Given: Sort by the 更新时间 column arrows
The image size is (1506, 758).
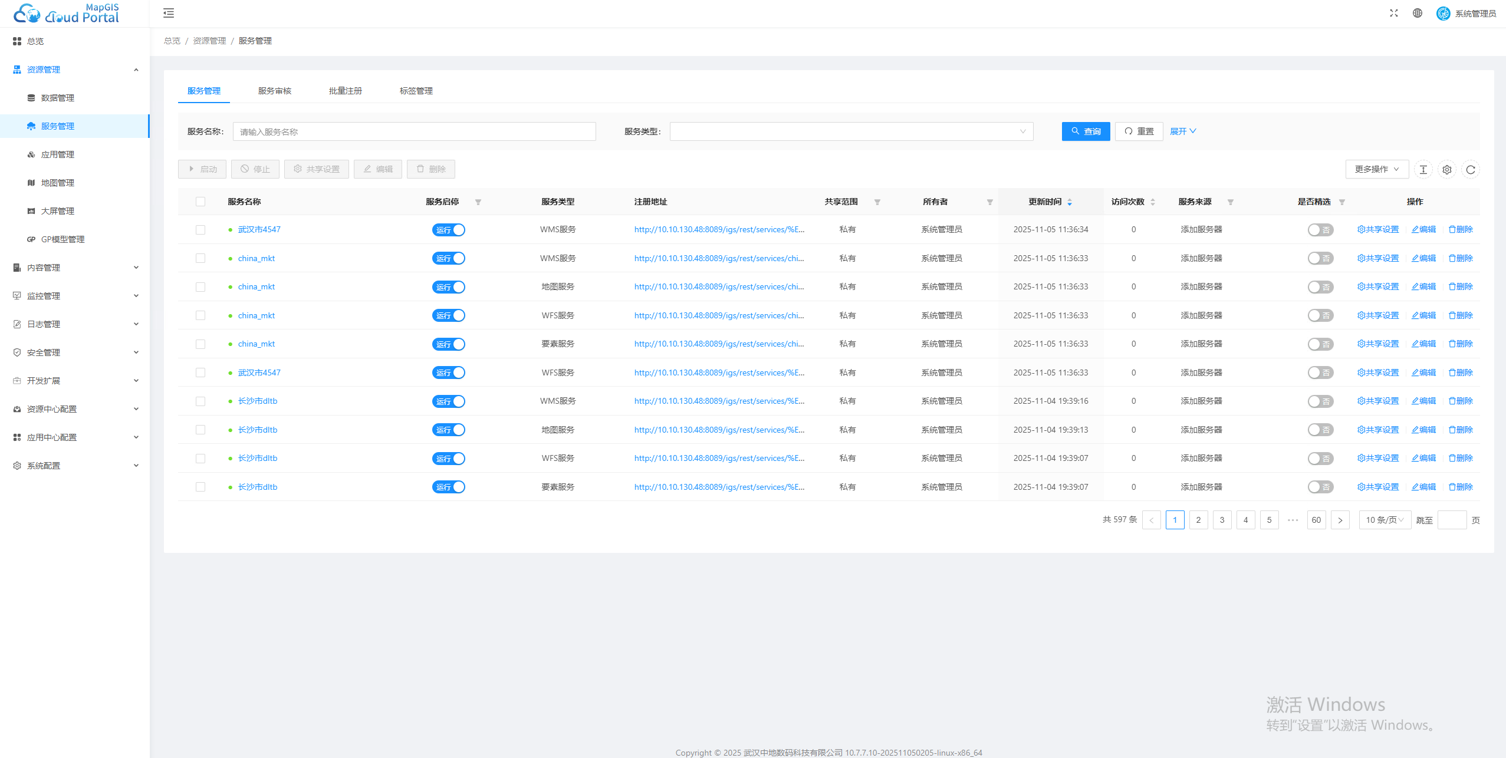Looking at the screenshot, I should pos(1070,202).
